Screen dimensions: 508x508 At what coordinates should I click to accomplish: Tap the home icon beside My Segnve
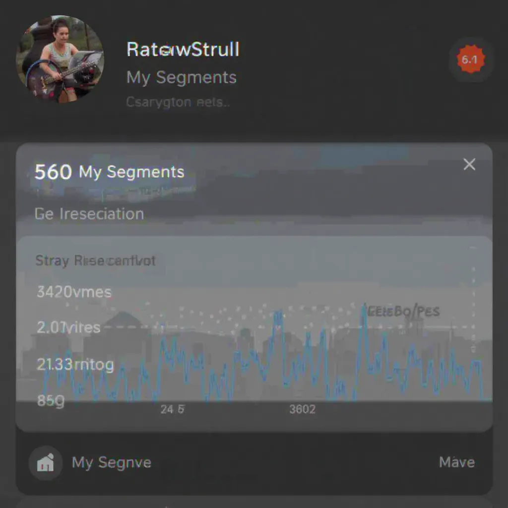tap(45, 462)
